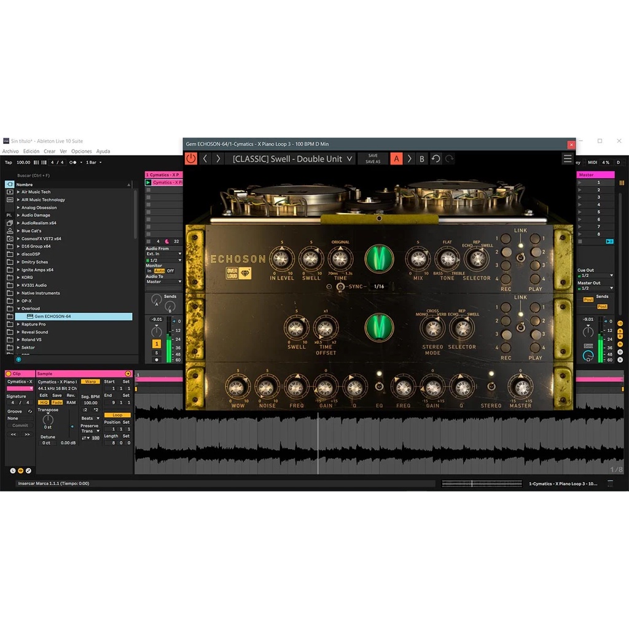The height and width of the screenshot is (629, 629).
Task: Open the Audio To Master dropdown
Action: pyautogui.click(x=163, y=281)
